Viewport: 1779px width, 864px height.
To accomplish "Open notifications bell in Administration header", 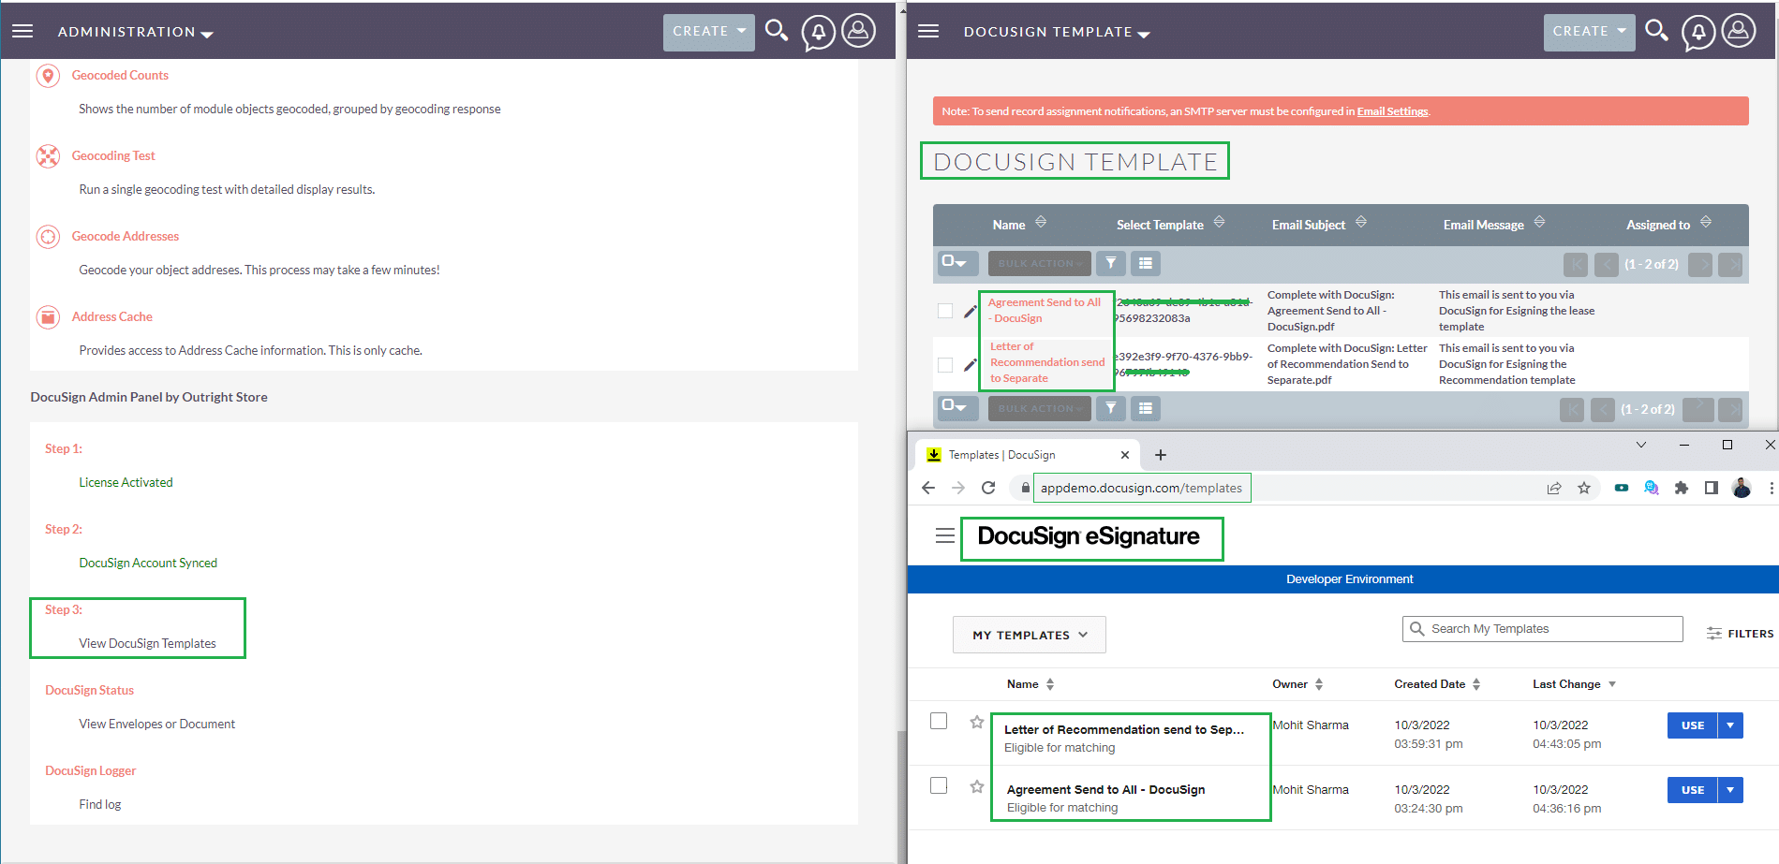I will (819, 33).
